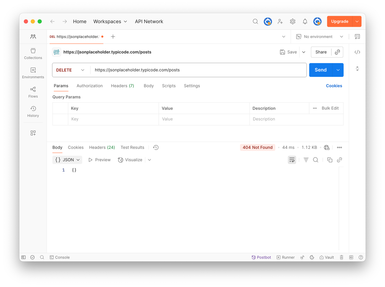The width and height of the screenshot is (385, 287).
Task: Expand the JSON format dropdown
Action: coord(67,160)
